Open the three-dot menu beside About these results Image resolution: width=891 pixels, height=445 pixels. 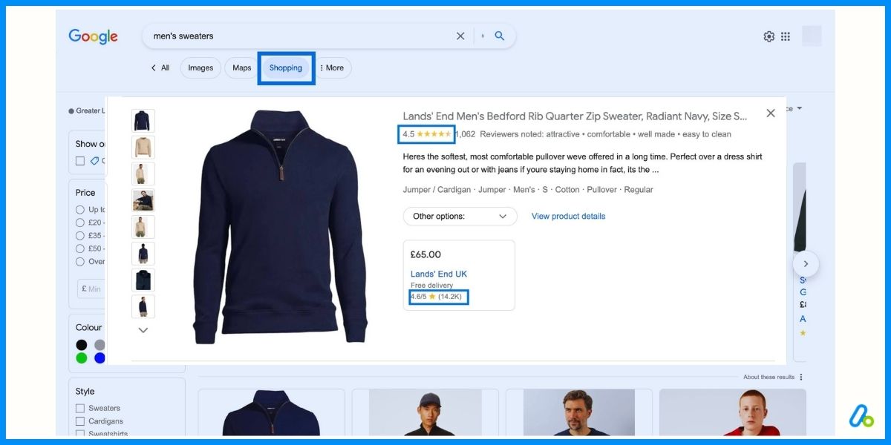(x=801, y=377)
